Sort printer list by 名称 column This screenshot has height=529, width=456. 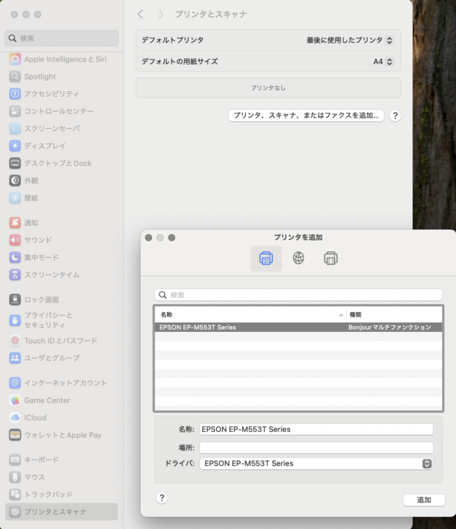pyautogui.click(x=250, y=315)
